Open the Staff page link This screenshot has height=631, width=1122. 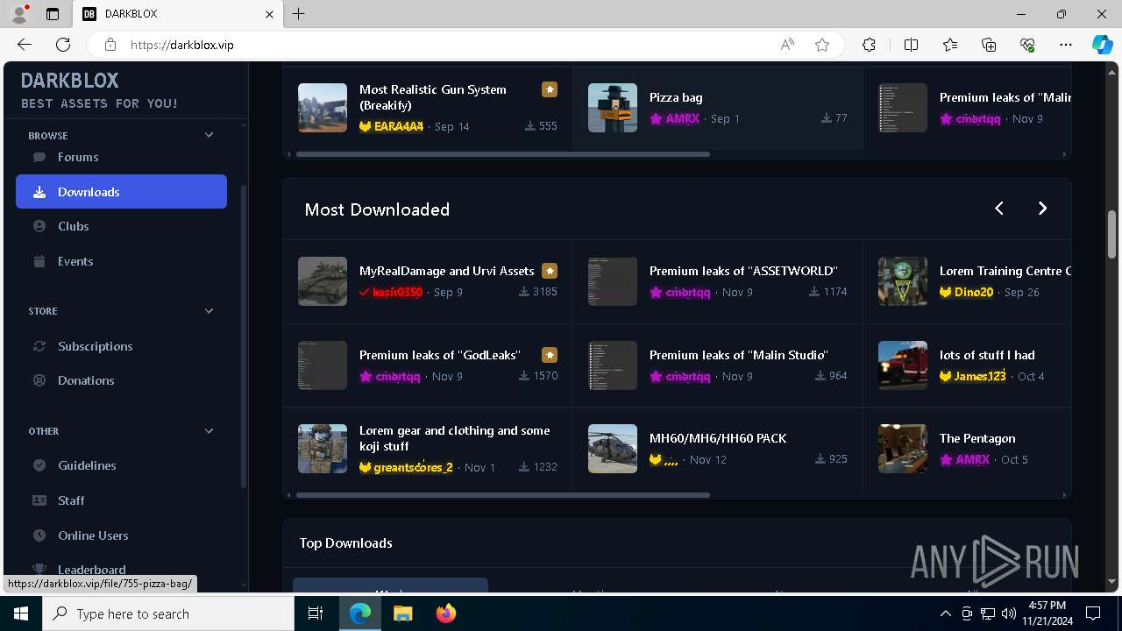coord(71,500)
